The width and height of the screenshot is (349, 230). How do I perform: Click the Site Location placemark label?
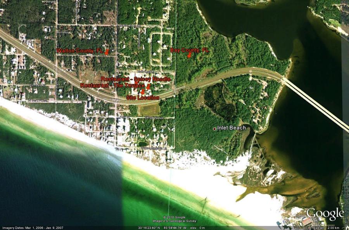tap(143, 98)
